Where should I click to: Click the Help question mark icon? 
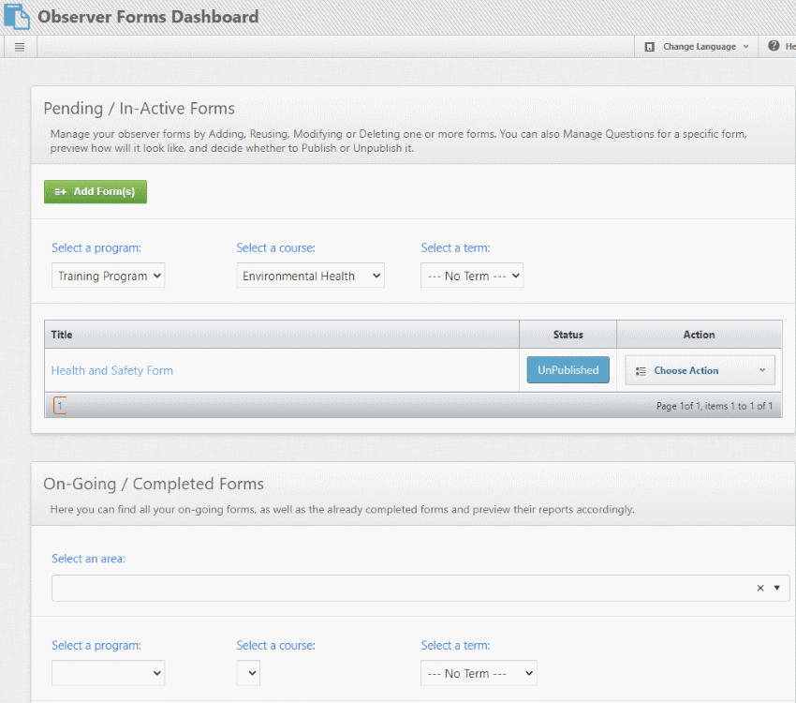coord(774,46)
